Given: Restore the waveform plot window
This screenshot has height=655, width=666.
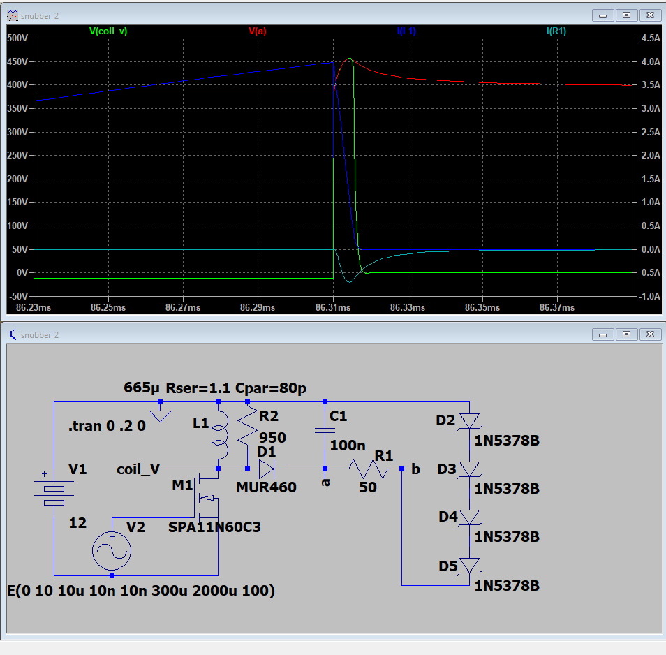Looking at the screenshot, I should click(x=626, y=15).
